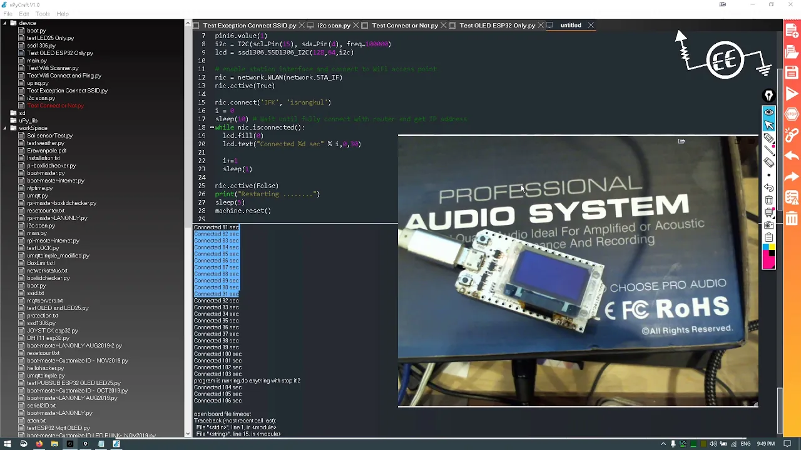Image resolution: width=801 pixels, height=450 pixels.
Task: Open the annotation toolbar color palette
Action: (x=768, y=257)
